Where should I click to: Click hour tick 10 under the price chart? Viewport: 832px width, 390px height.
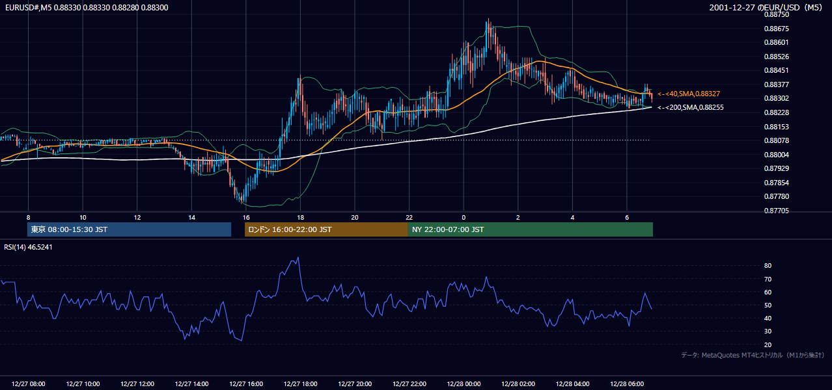pyautogui.click(x=83, y=217)
